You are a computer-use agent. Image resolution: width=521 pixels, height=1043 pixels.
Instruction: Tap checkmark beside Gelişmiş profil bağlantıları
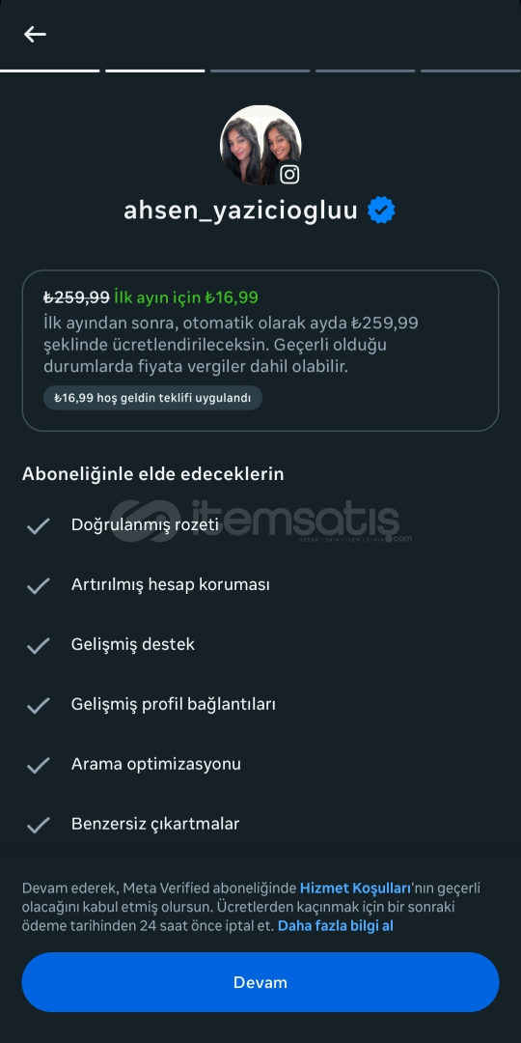click(38, 706)
